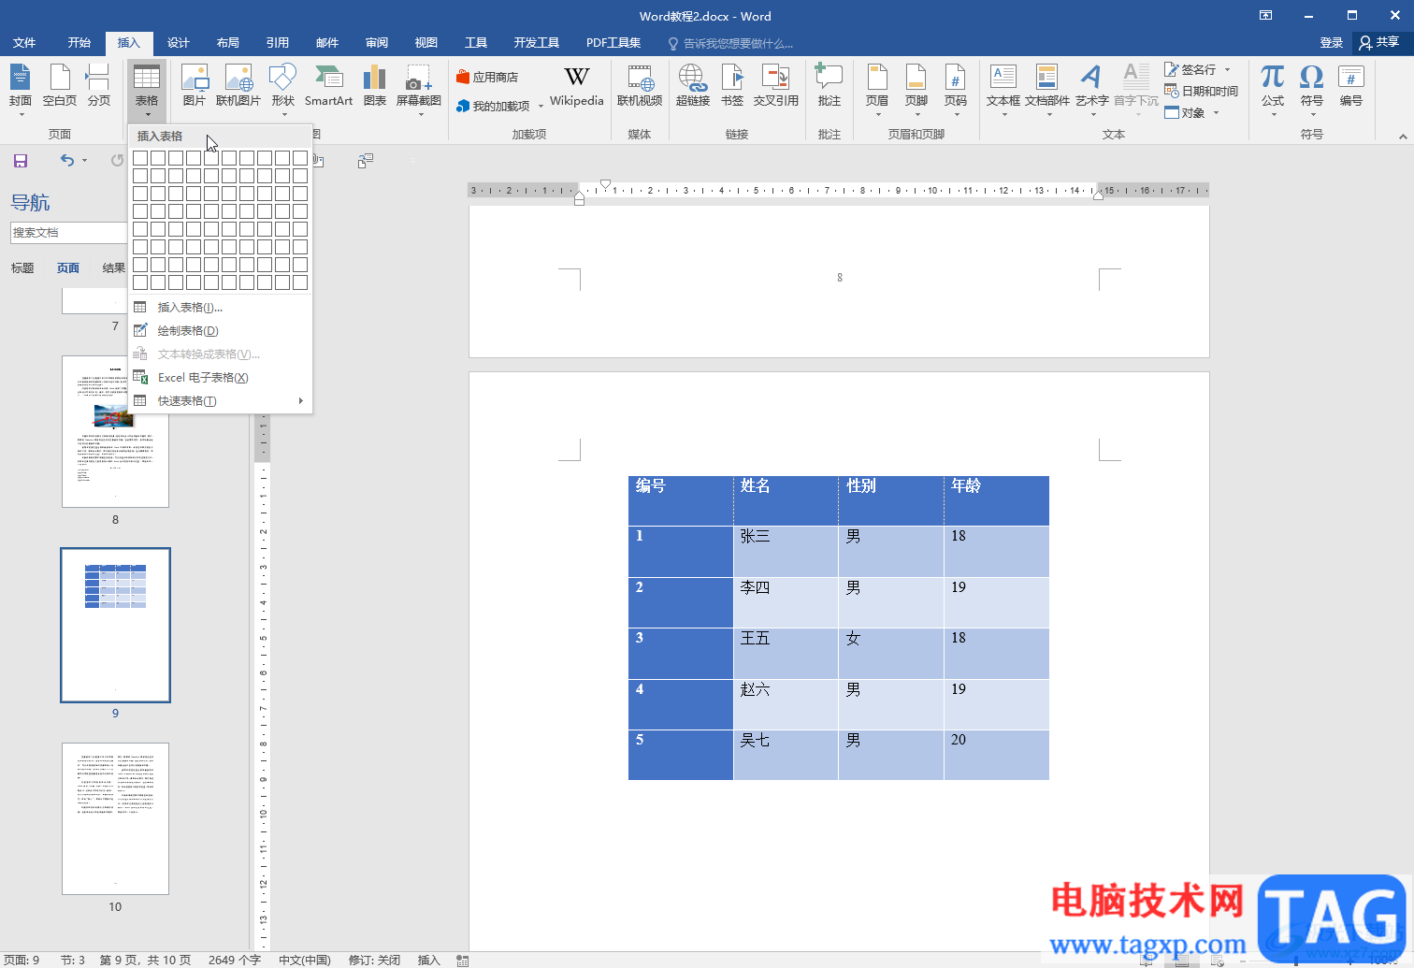Click the Cover Page (封面) icon
Viewport: 1414px width, 968px height.
(x=20, y=89)
